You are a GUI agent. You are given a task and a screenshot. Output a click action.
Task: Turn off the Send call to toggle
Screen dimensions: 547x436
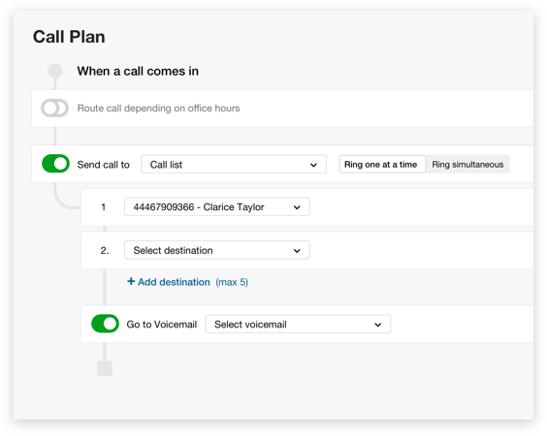[x=56, y=164]
